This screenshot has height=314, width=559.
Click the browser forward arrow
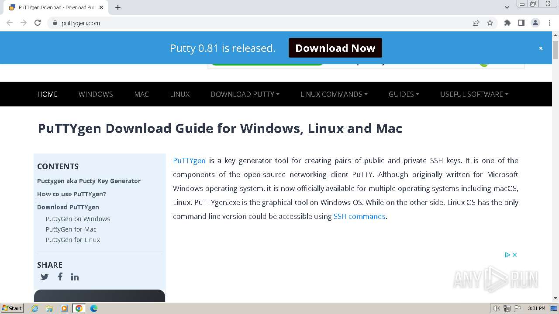click(24, 23)
